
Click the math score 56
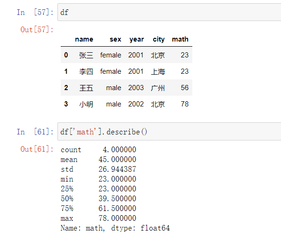[x=184, y=88]
